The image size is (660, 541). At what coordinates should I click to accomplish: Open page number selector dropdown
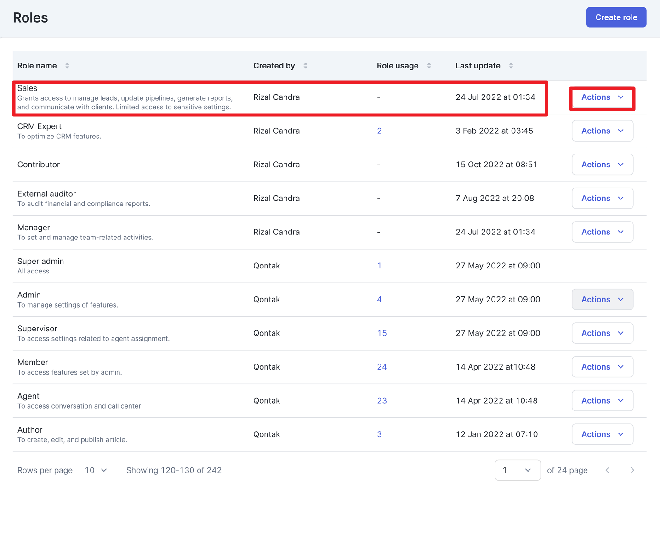click(517, 470)
